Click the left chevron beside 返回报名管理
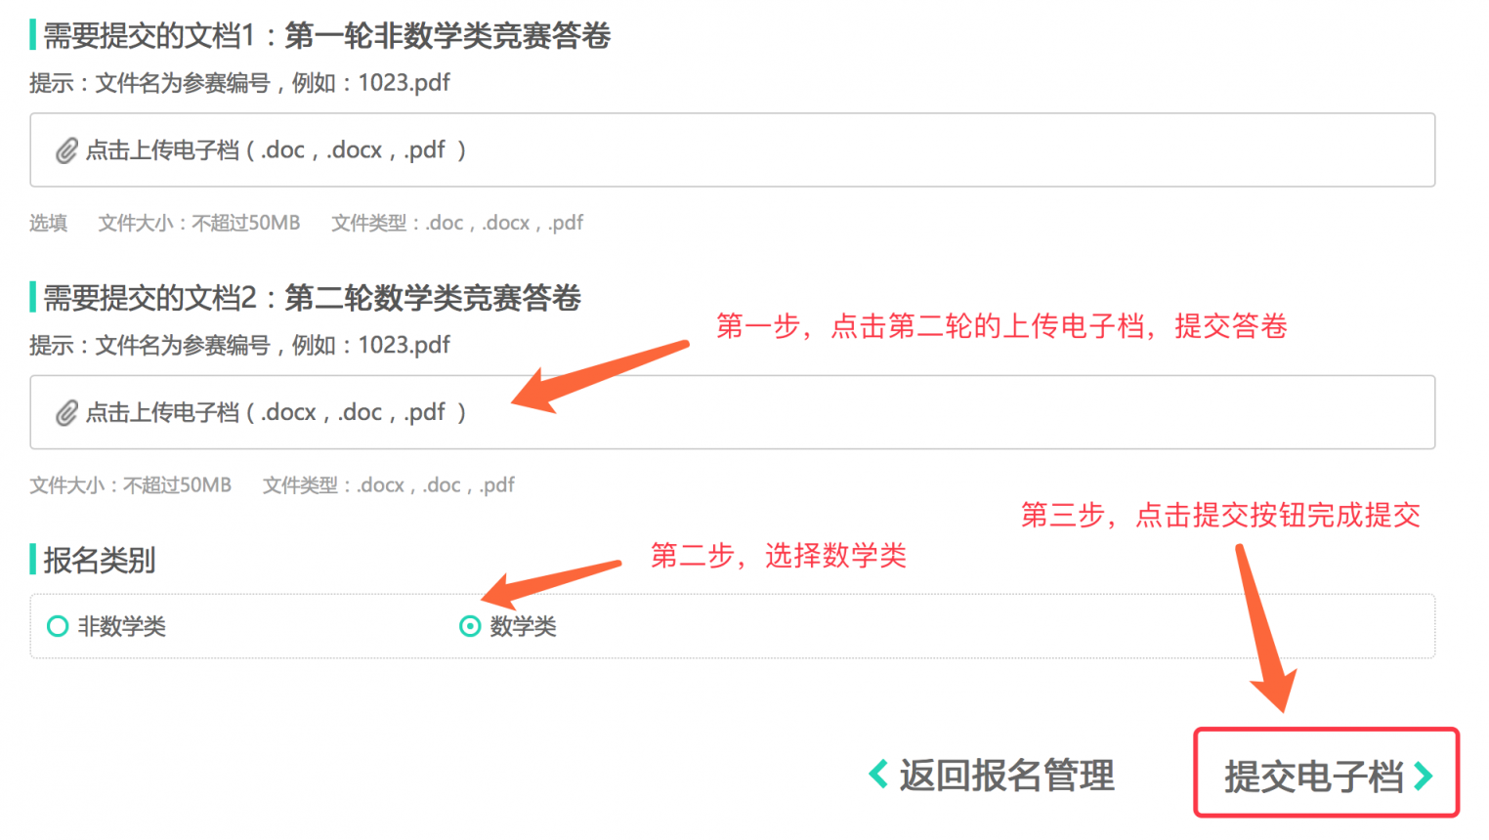 (x=878, y=775)
